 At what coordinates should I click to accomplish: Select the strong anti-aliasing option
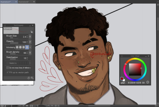[x=27, y=47]
